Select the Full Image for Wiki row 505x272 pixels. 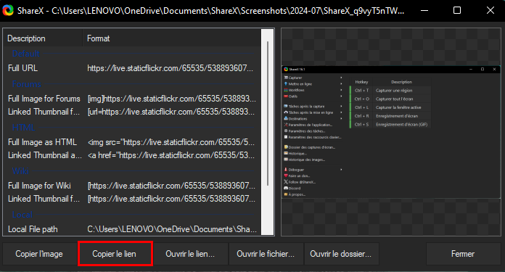[132, 186]
